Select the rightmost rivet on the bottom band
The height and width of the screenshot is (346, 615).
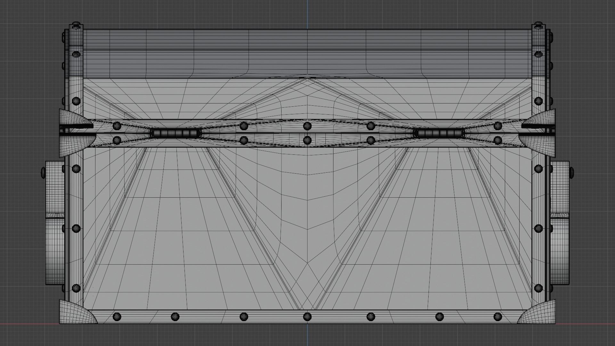click(497, 317)
